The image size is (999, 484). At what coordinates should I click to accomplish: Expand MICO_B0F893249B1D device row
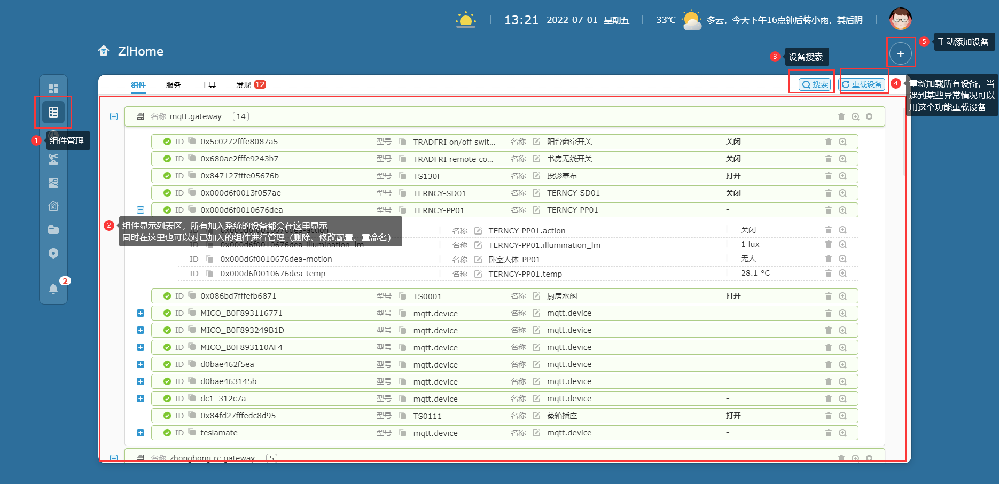coord(141,330)
